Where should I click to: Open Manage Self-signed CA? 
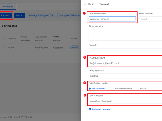click(41, 15)
